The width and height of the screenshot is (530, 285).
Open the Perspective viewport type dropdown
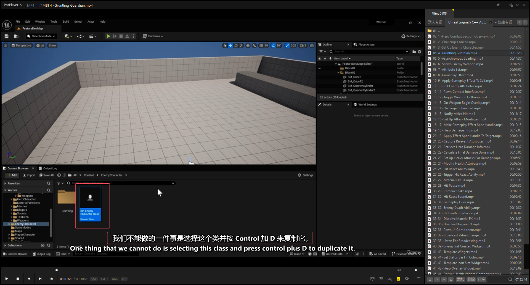click(x=21, y=46)
